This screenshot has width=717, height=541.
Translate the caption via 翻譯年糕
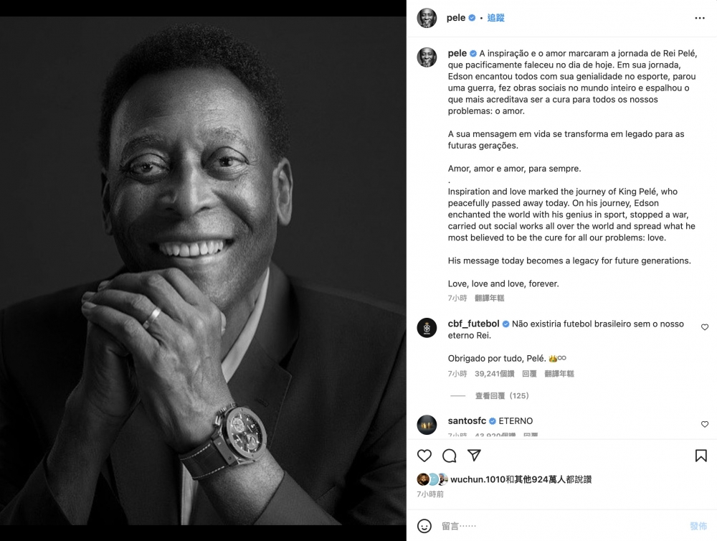click(x=490, y=298)
